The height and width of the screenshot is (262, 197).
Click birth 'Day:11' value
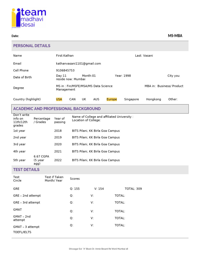click(61, 76)
